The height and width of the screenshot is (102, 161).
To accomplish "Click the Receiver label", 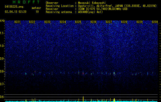I will coord(52,9).
